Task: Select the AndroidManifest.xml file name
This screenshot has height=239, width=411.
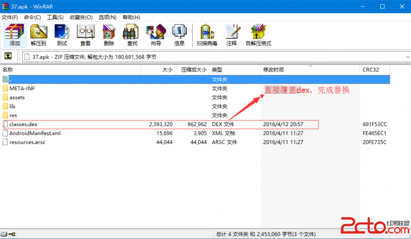Action: (x=35, y=133)
